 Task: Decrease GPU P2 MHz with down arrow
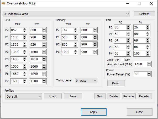(24, 46)
